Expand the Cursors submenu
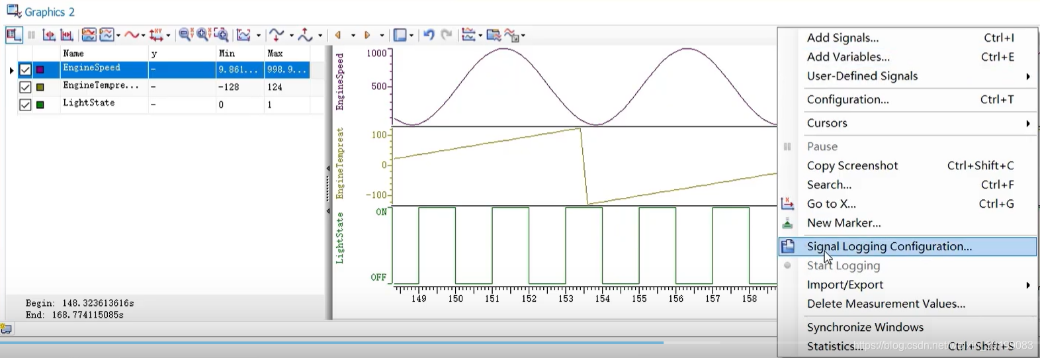The height and width of the screenshot is (358, 1040). pyautogui.click(x=907, y=123)
